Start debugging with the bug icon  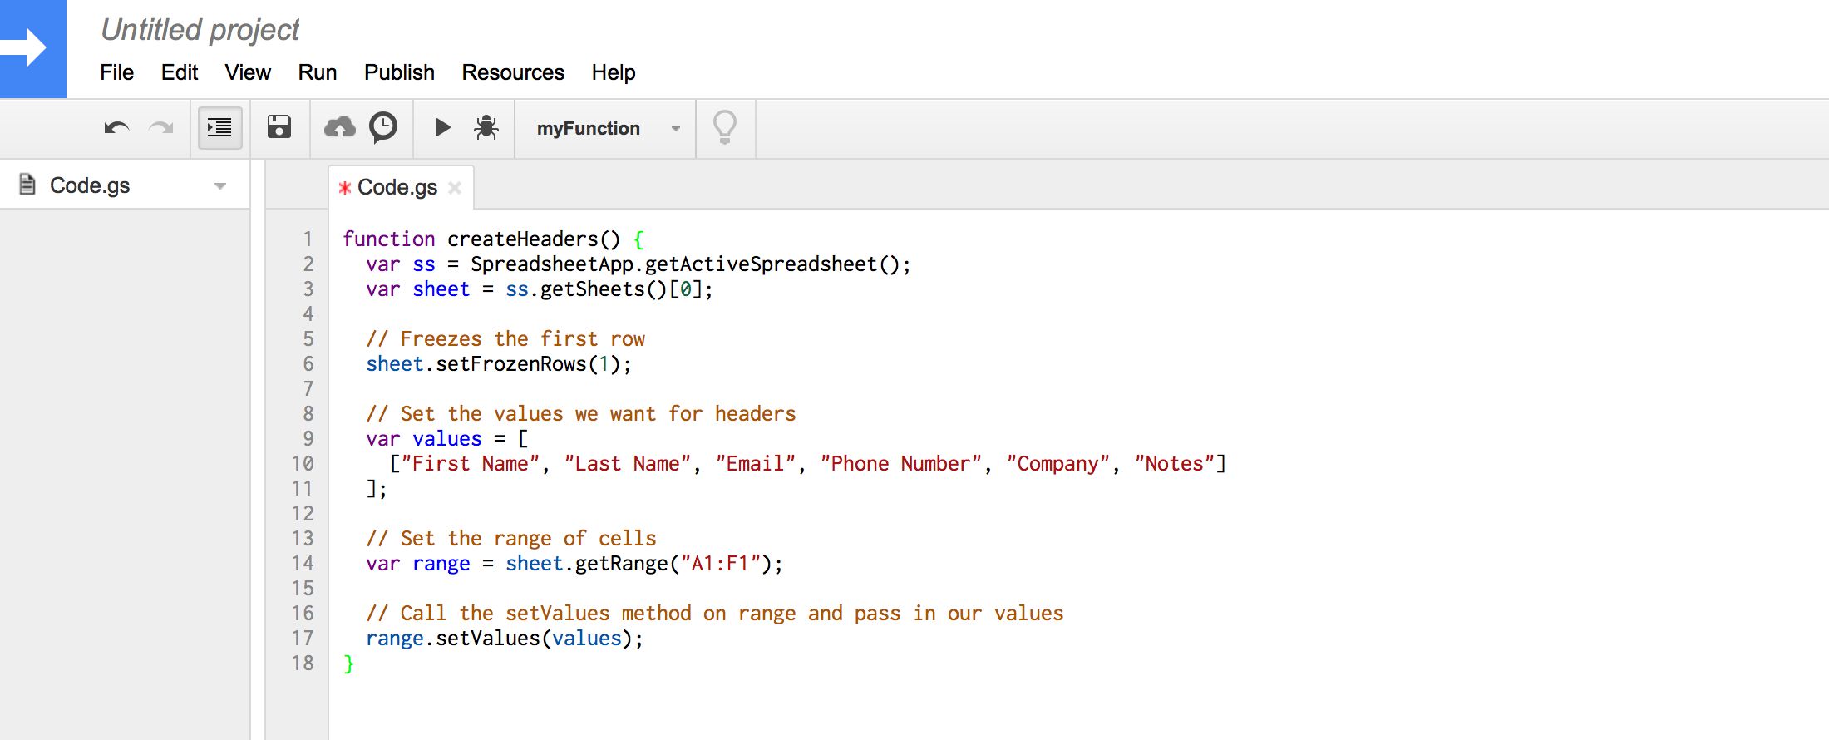[486, 127]
